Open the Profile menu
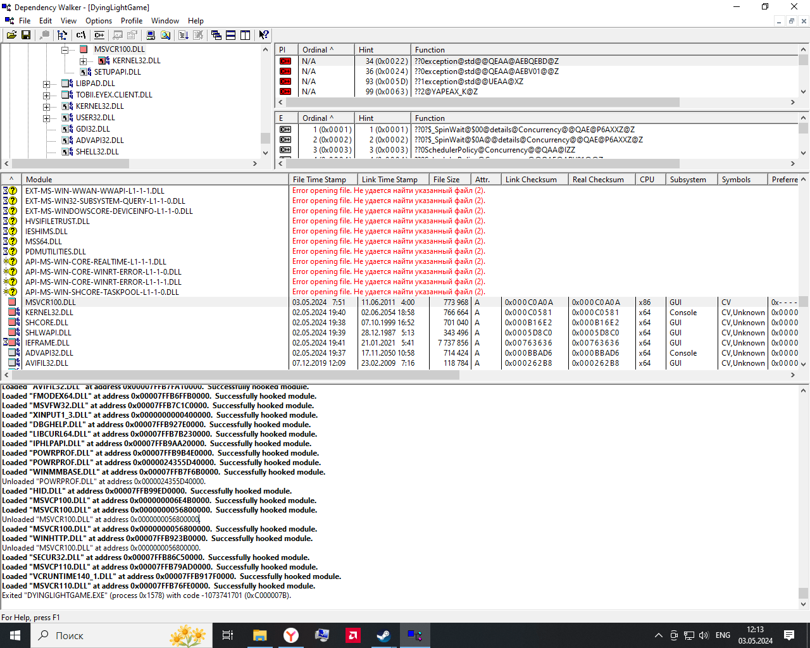The width and height of the screenshot is (810, 648). coord(132,21)
